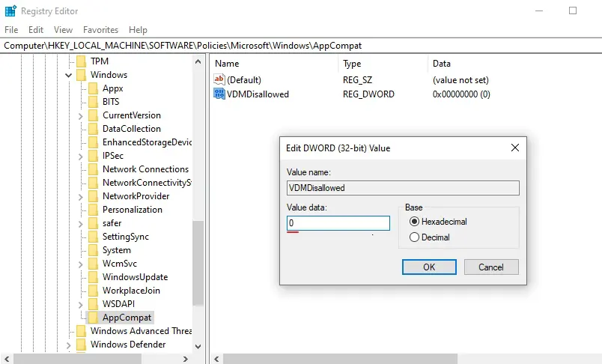Image resolution: width=602 pixels, height=364 pixels.
Task: Click the values pane horizontal scrollbar thumb
Action: point(340,359)
